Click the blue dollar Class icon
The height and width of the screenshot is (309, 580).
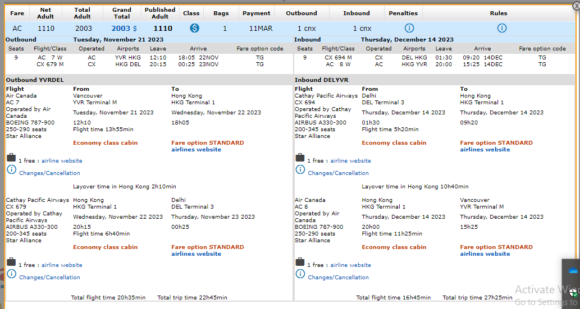pyautogui.click(x=194, y=28)
